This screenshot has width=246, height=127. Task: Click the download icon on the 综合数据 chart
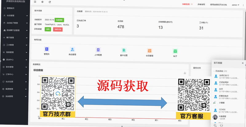pyautogui.click(x=185, y=73)
